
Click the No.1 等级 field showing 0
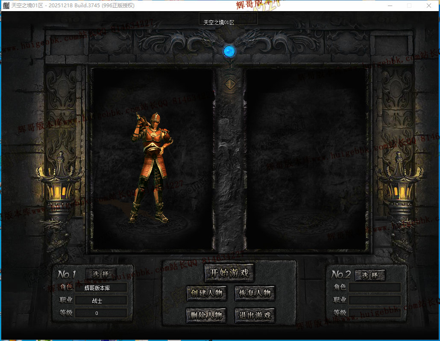pos(101,313)
